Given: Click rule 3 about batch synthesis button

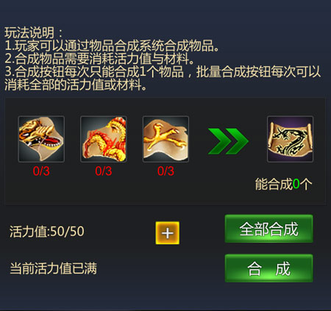Looking at the screenshot, I should 163,79.
